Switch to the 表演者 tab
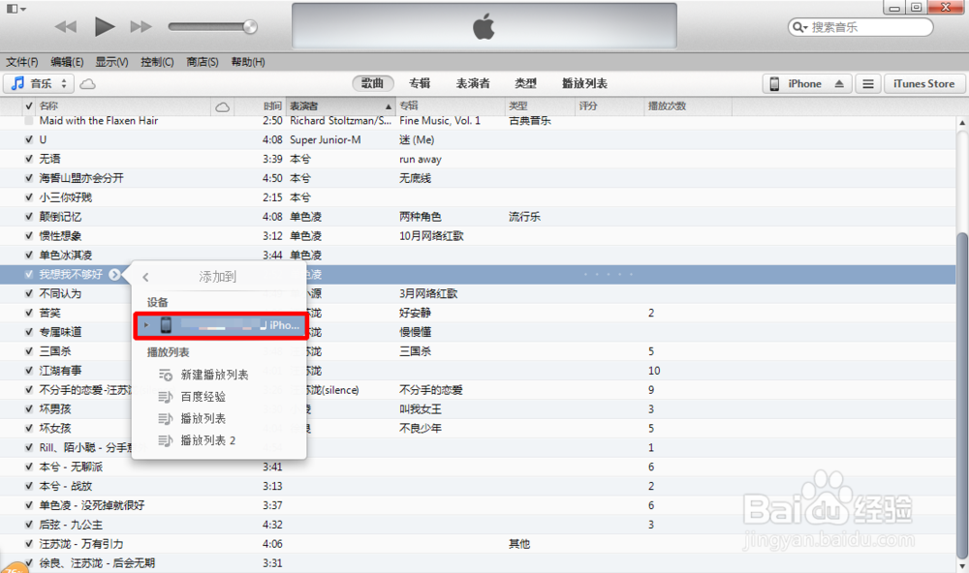Screen dimensions: 969x573 click(x=473, y=83)
